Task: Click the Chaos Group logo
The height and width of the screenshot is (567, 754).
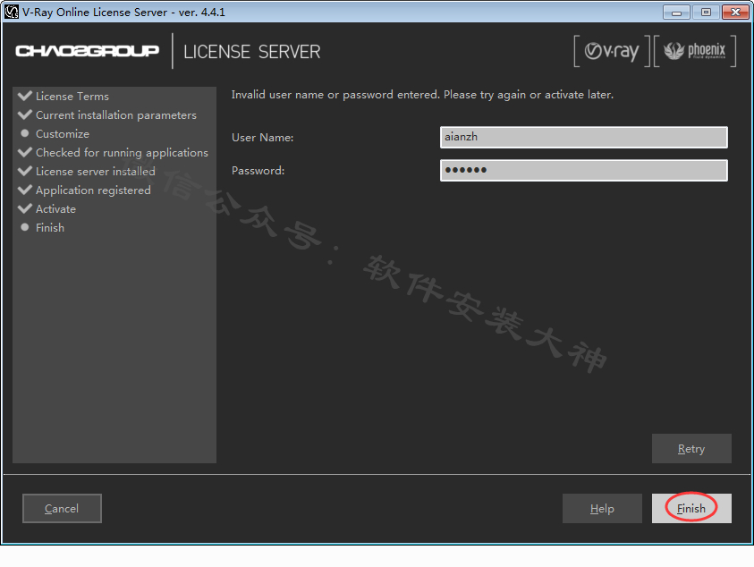Action: [87, 50]
